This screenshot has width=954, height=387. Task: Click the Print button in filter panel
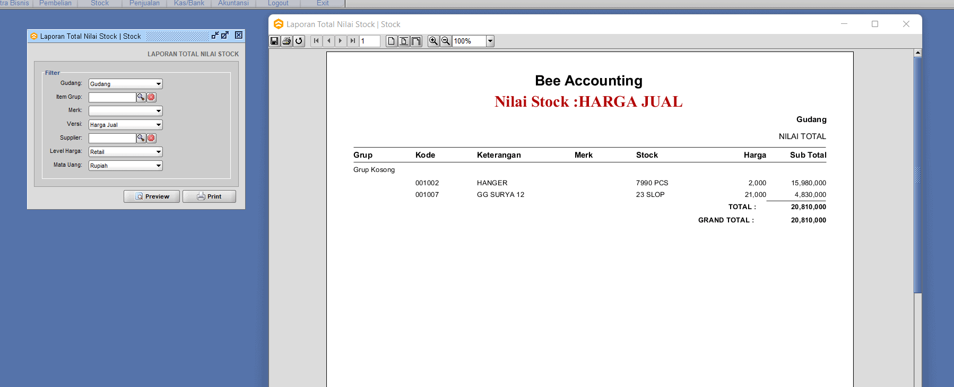(x=209, y=196)
